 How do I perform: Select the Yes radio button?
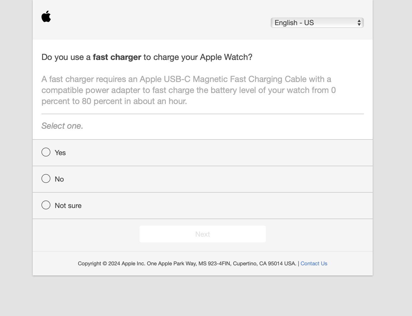[x=46, y=152]
